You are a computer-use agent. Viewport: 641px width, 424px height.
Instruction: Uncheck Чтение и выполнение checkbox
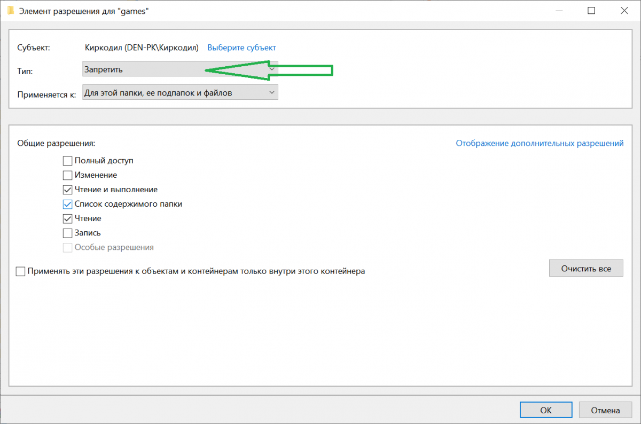[67, 190]
